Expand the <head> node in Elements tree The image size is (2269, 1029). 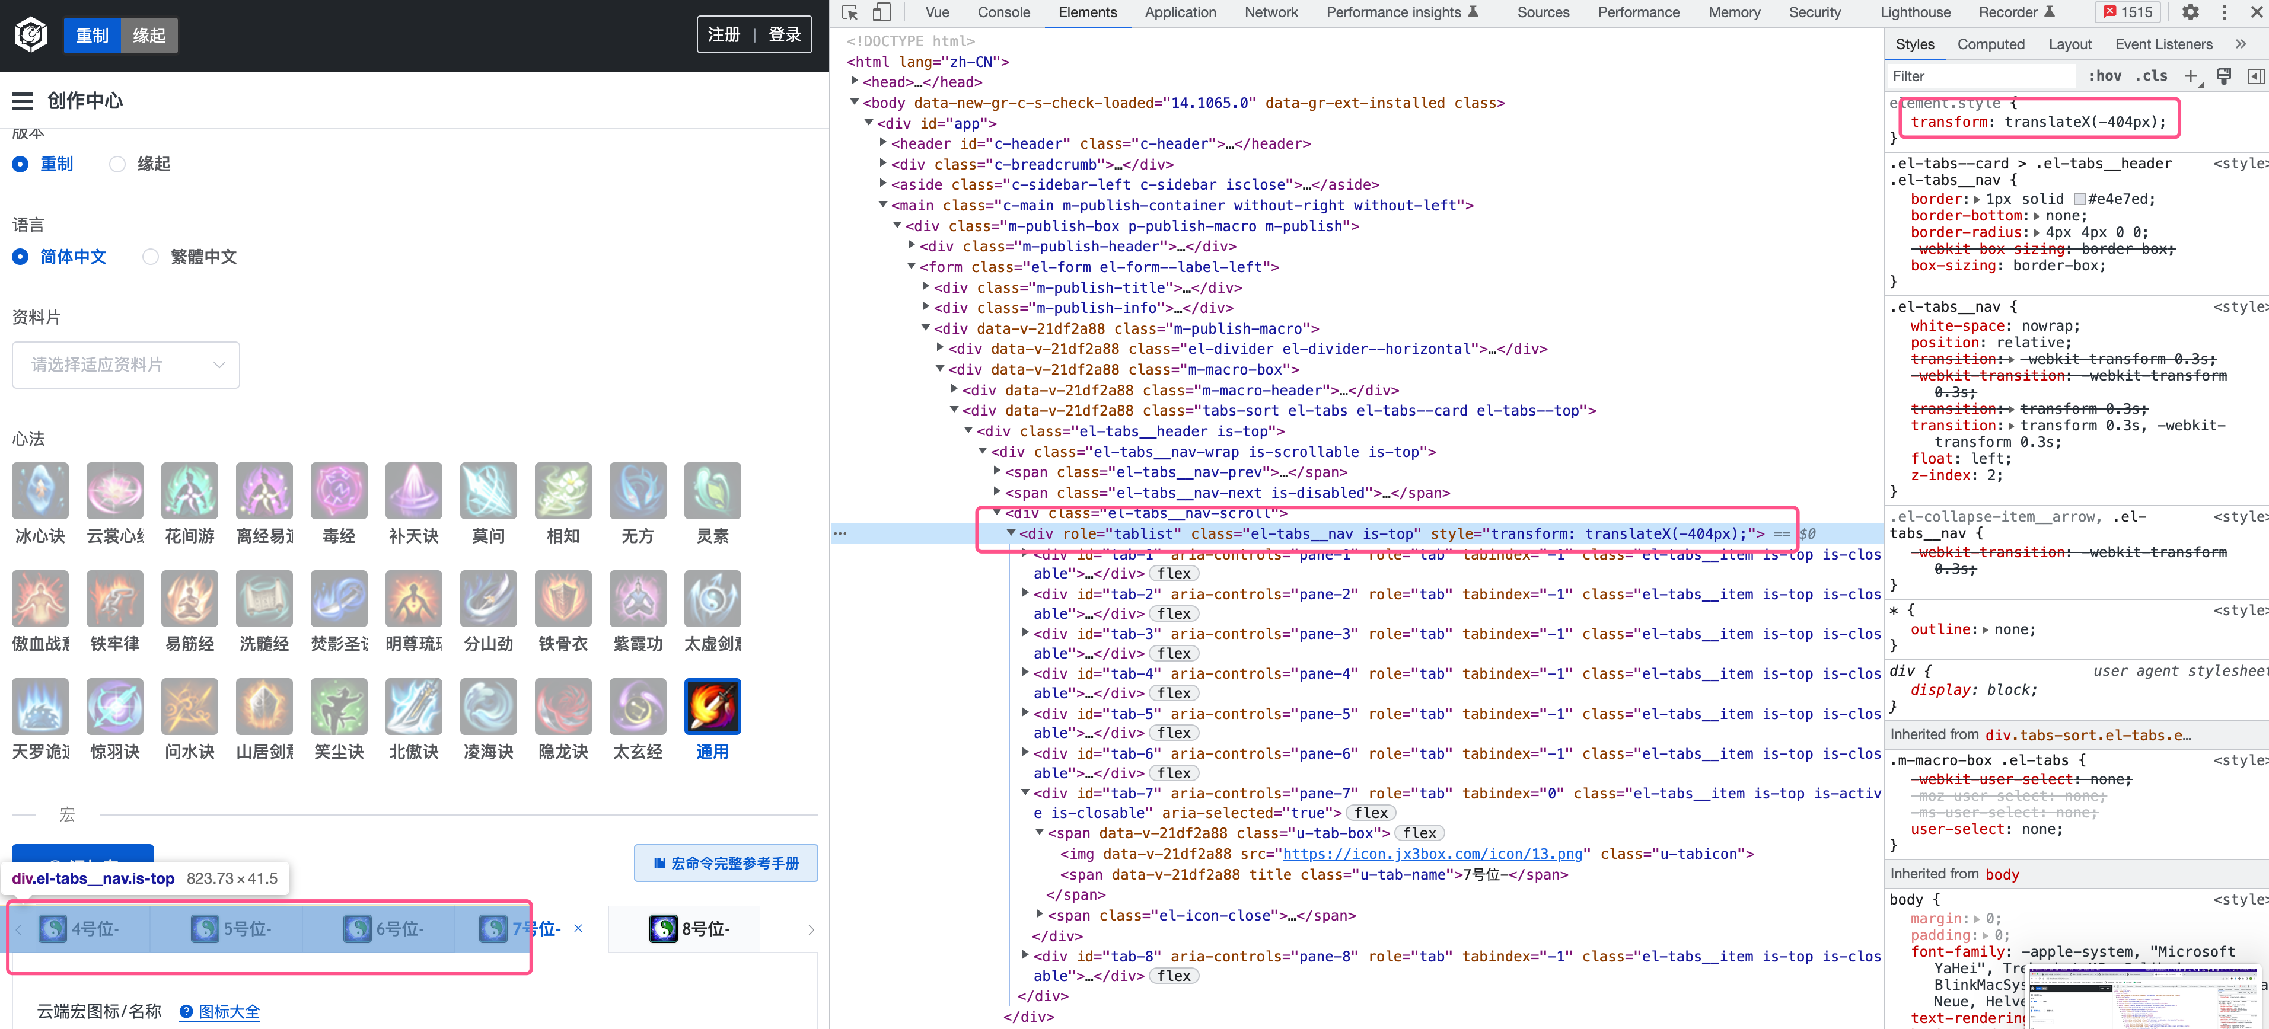point(855,81)
